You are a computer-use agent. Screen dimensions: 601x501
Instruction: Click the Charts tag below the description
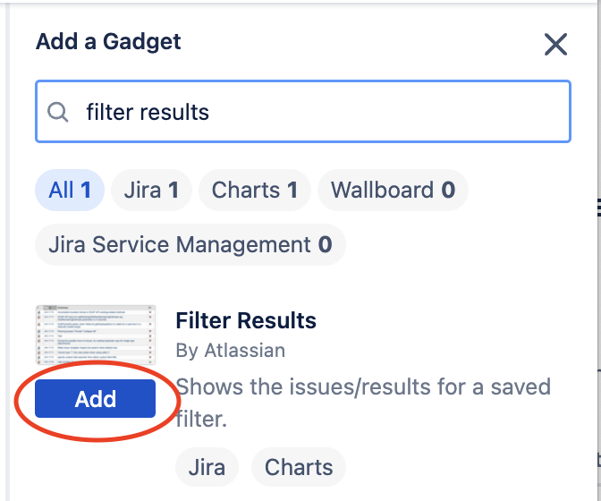click(x=299, y=467)
